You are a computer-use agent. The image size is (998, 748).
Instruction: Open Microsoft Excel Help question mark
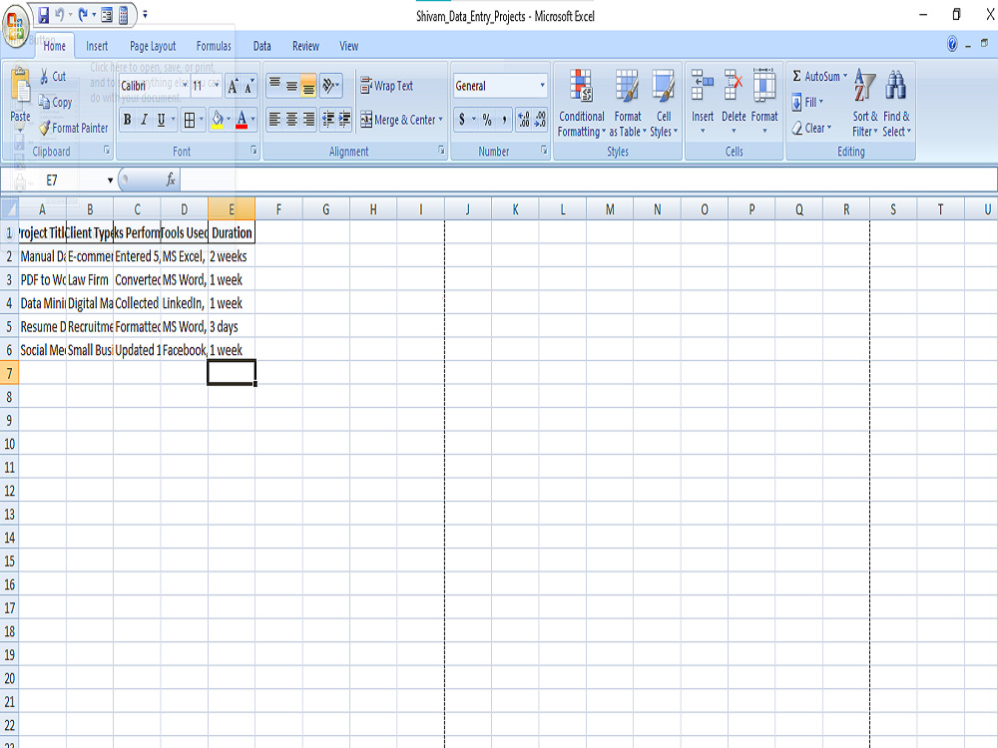point(952,44)
